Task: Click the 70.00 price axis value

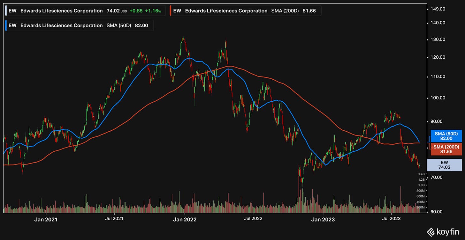Action: coord(437,177)
